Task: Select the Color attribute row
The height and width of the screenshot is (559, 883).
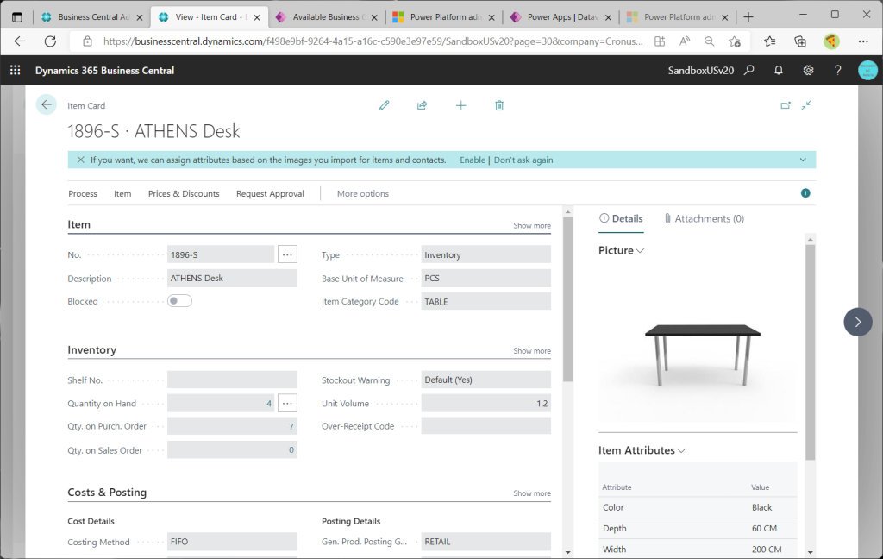Action: [x=698, y=507]
